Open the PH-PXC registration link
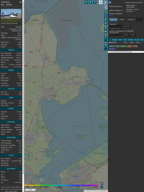 pyautogui.click(x=18, y=27)
